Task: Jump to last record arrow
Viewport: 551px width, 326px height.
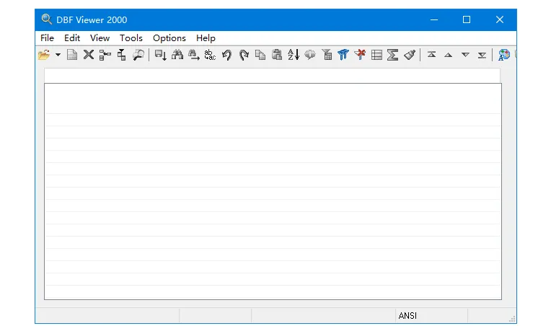Action: click(482, 55)
